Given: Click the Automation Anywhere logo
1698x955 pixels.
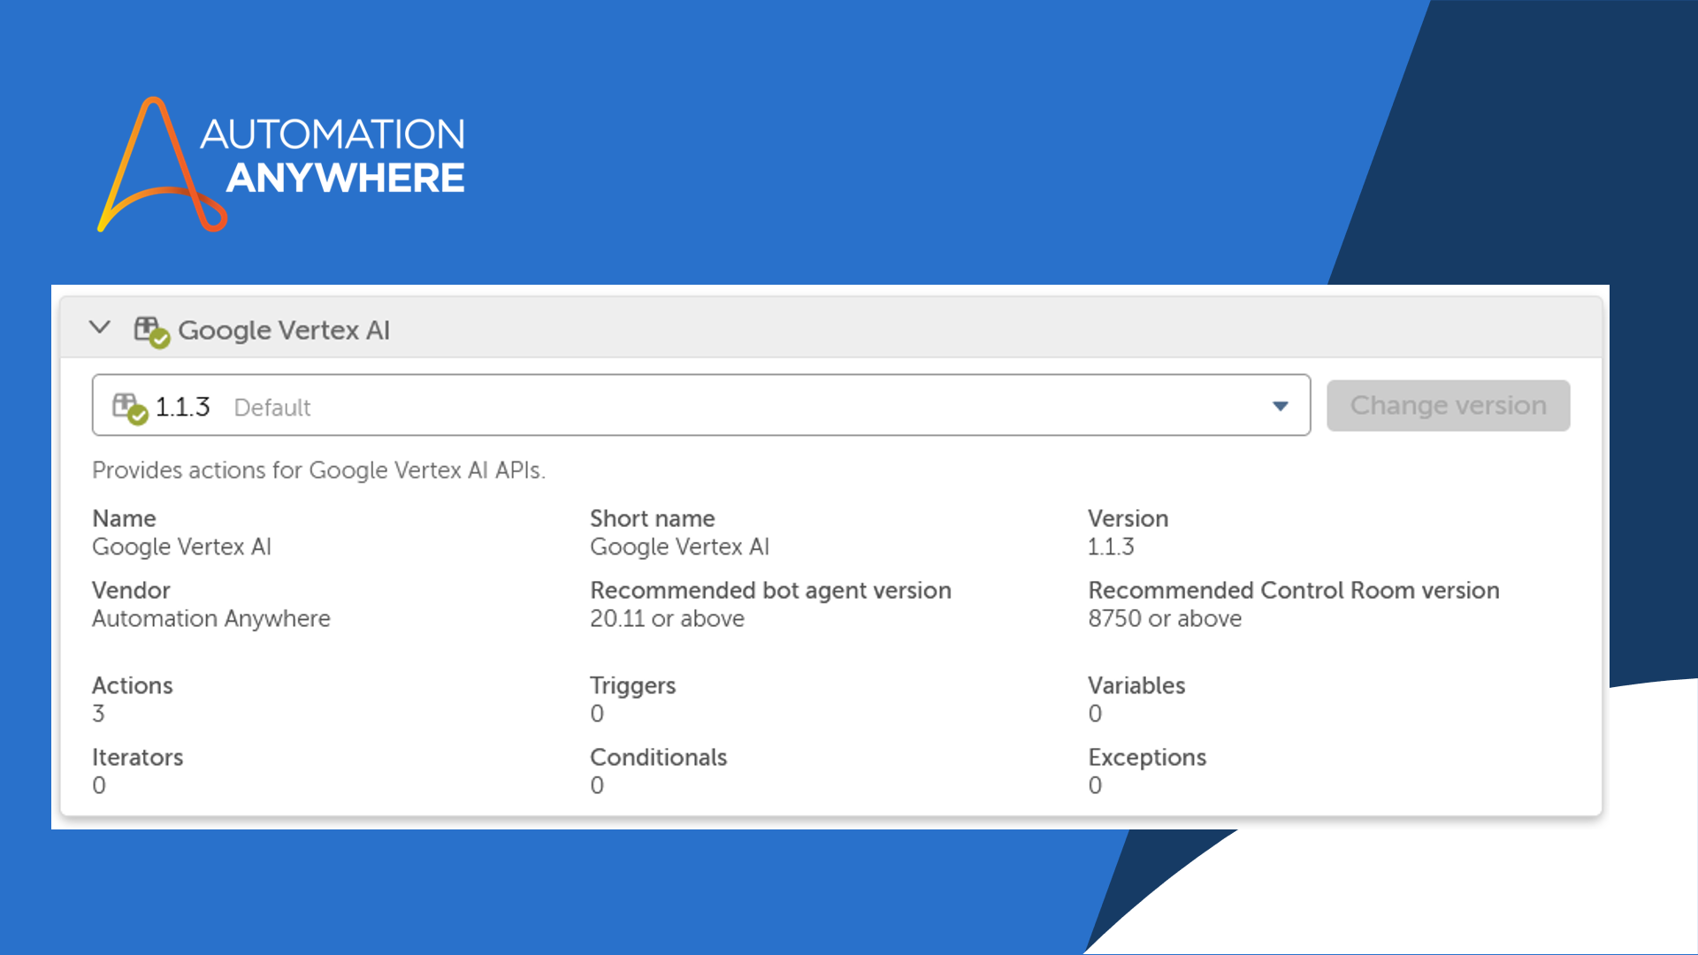Looking at the screenshot, I should point(281,165).
